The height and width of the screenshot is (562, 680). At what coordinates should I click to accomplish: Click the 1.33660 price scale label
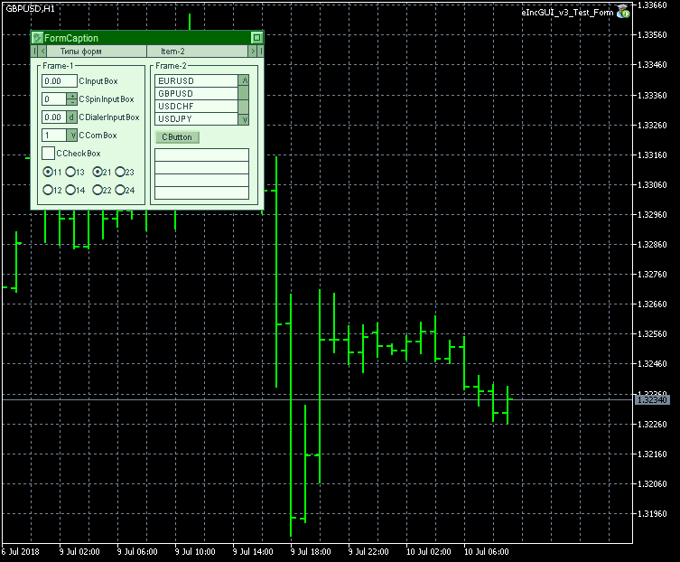tap(652, 5)
